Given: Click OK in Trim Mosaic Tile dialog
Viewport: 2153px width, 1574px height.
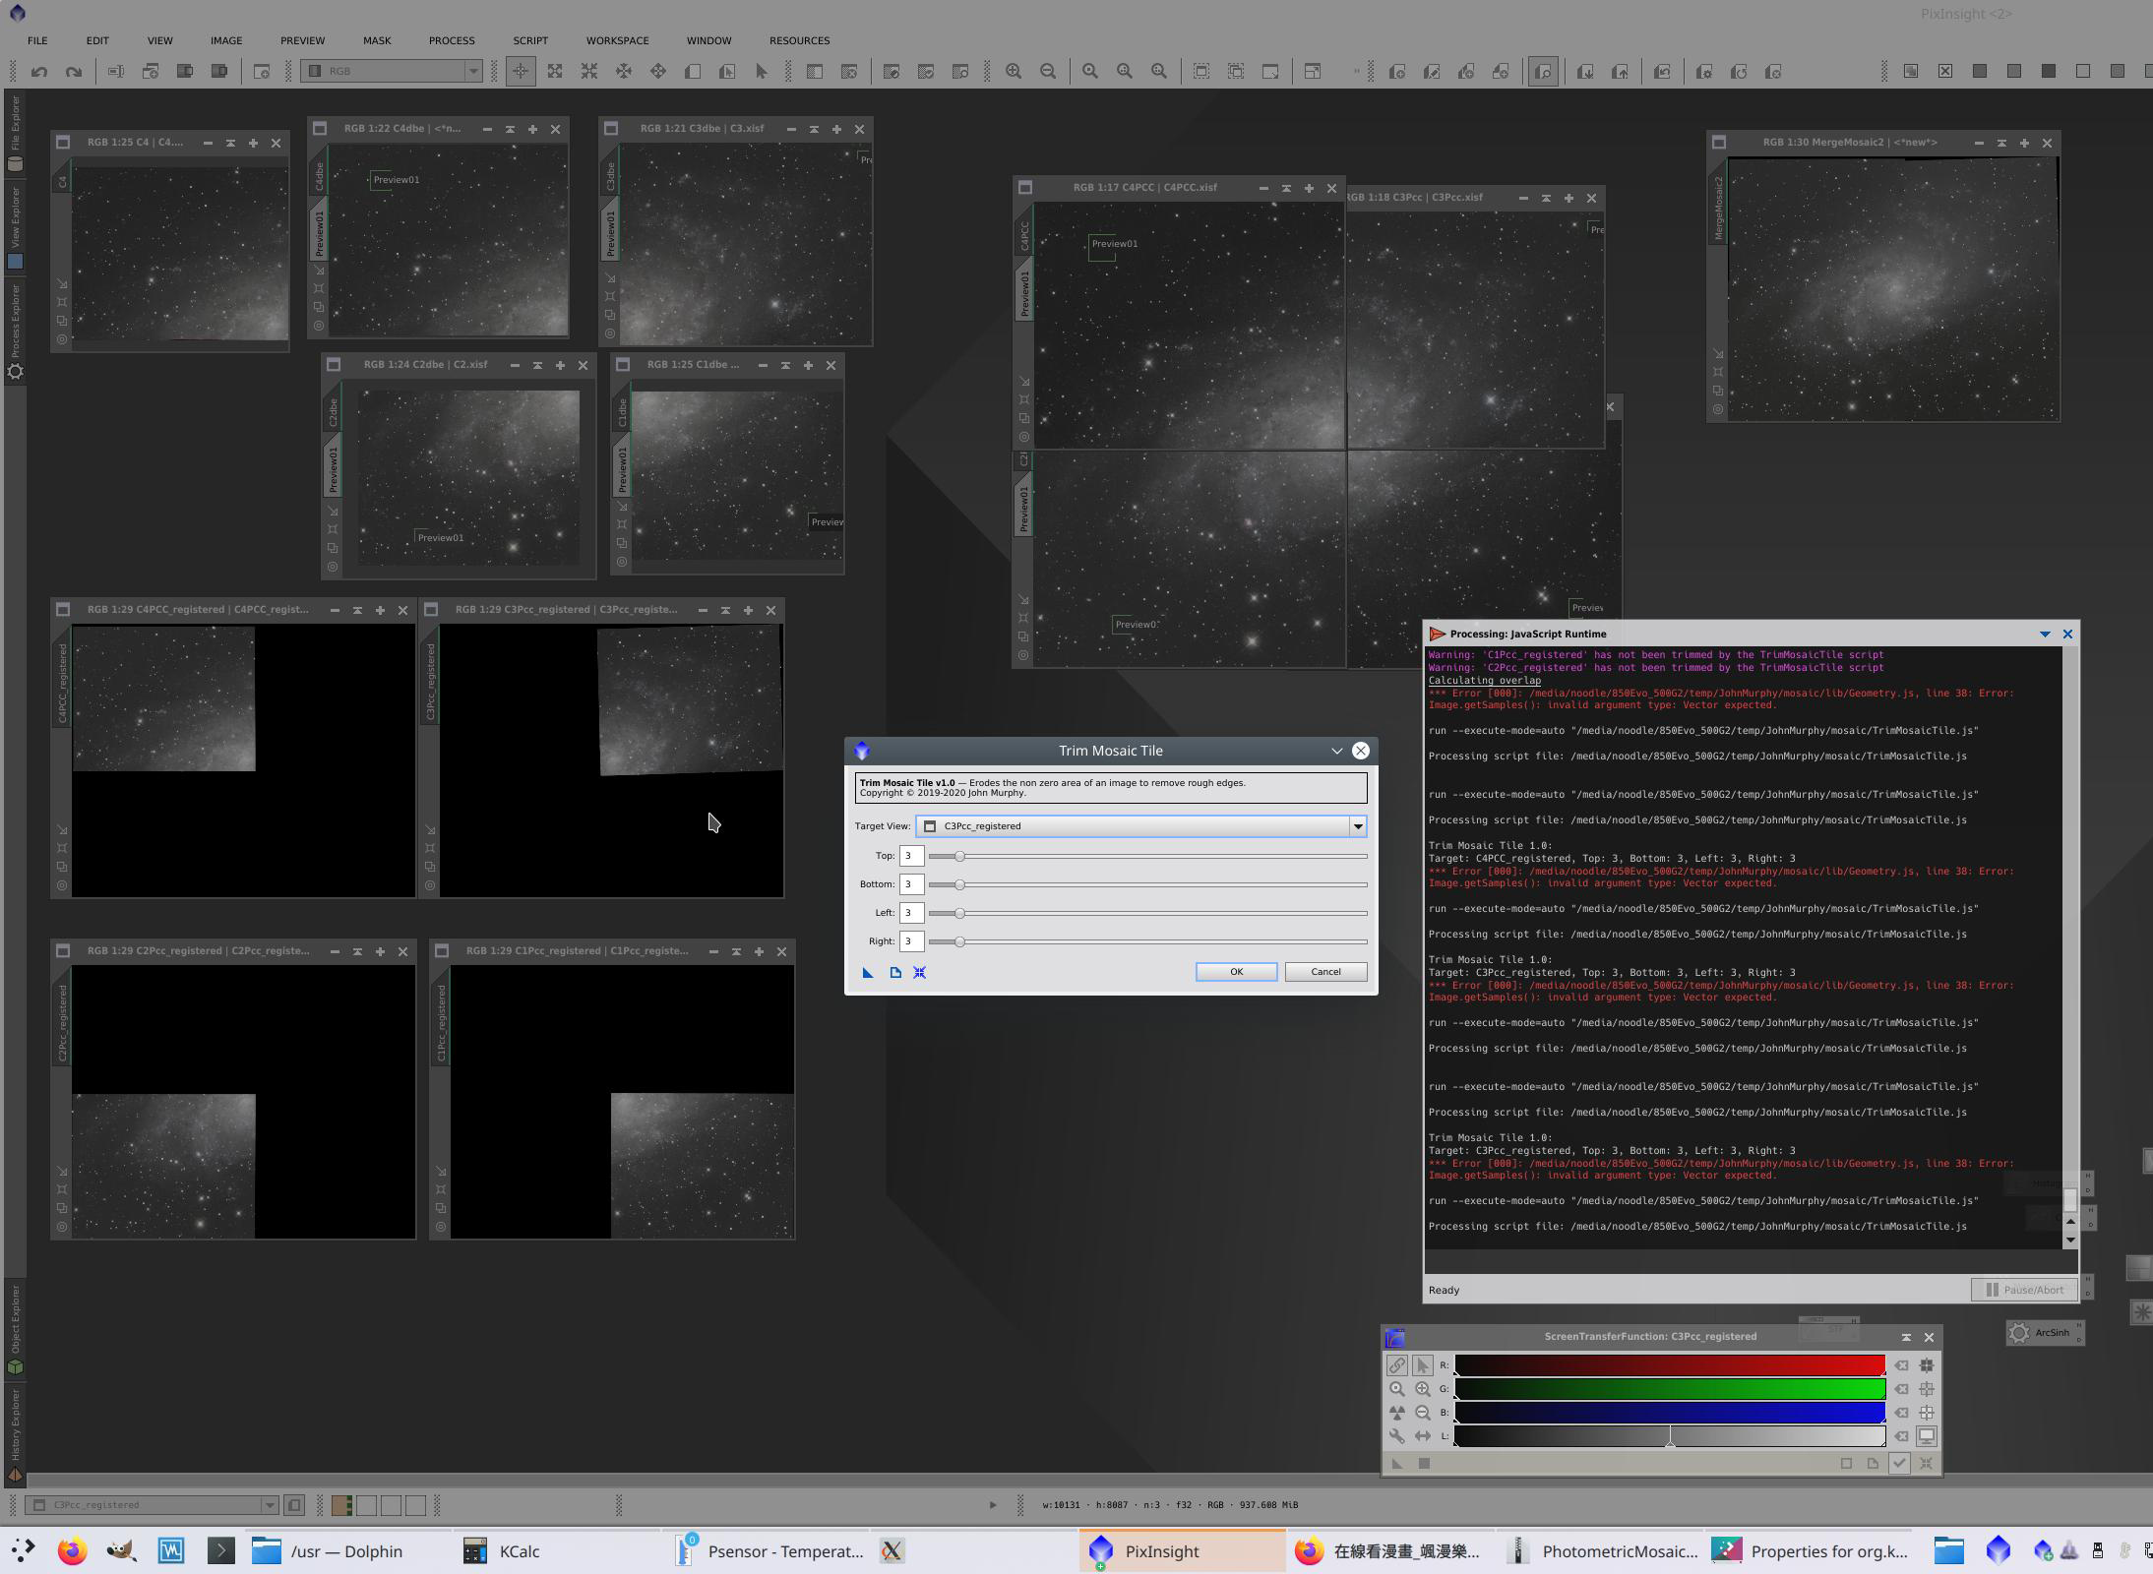Looking at the screenshot, I should pos(1236,972).
